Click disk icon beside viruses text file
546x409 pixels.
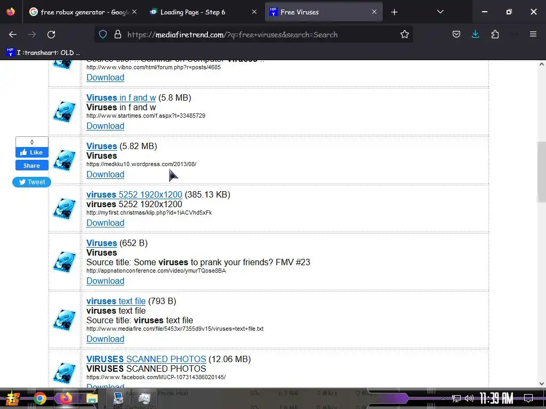[x=64, y=320]
